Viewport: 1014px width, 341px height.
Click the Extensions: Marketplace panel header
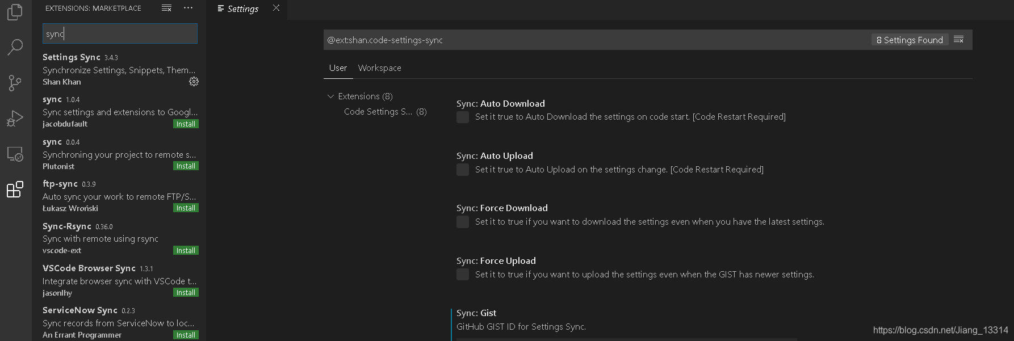tap(94, 9)
